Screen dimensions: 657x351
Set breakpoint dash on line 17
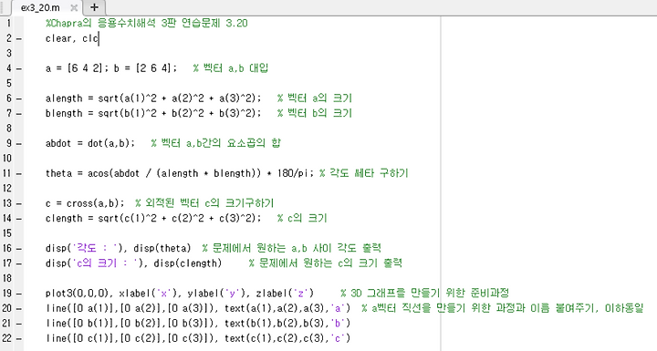pos(19,263)
